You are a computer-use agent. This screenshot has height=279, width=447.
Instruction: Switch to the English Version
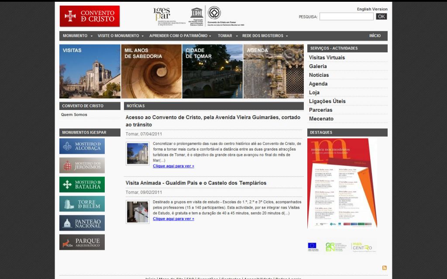point(372,9)
